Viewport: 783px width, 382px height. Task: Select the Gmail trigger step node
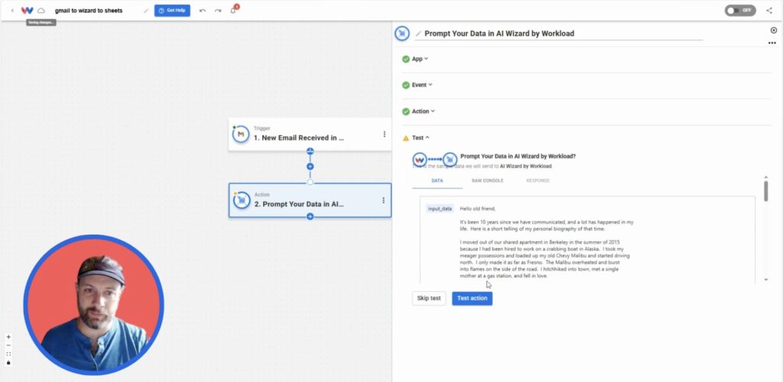point(310,134)
